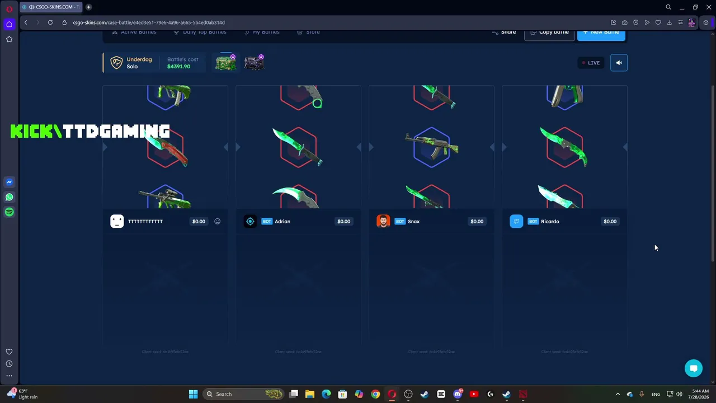Click the address bar URL

[149, 22]
